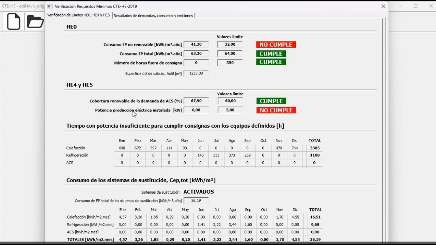436x245 pixels.
Task: Click NO CUMPLE badge for Potencia producción eléctrica
Action: pos(276,110)
